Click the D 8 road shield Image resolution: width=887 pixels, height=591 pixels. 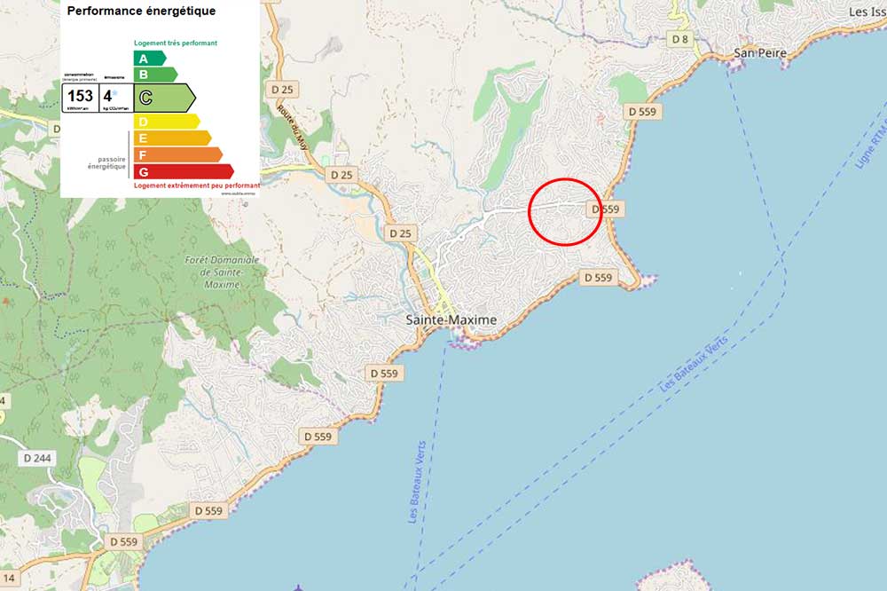point(680,39)
